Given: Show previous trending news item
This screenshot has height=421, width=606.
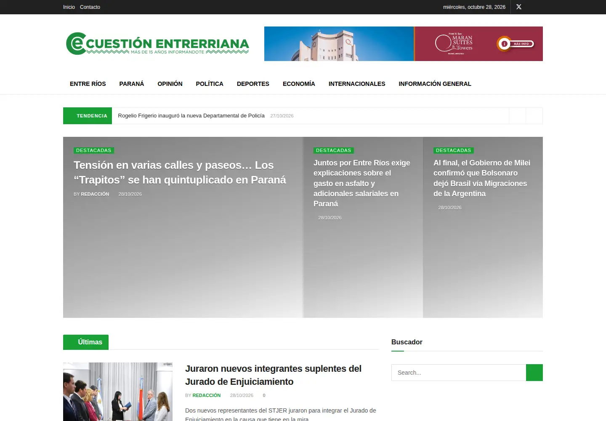Looking at the screenshot, I should click(x=518, y=116).
